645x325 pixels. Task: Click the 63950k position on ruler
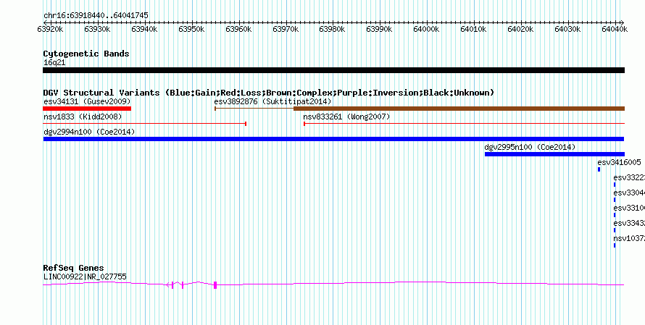coord(192,29)
